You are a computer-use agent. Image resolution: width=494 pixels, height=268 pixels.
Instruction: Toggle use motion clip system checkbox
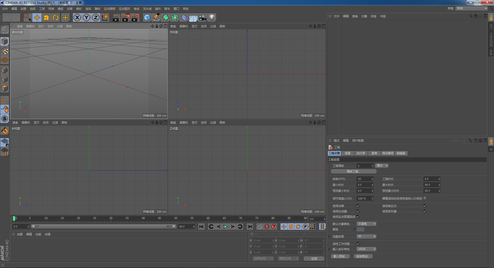[358, 217]
